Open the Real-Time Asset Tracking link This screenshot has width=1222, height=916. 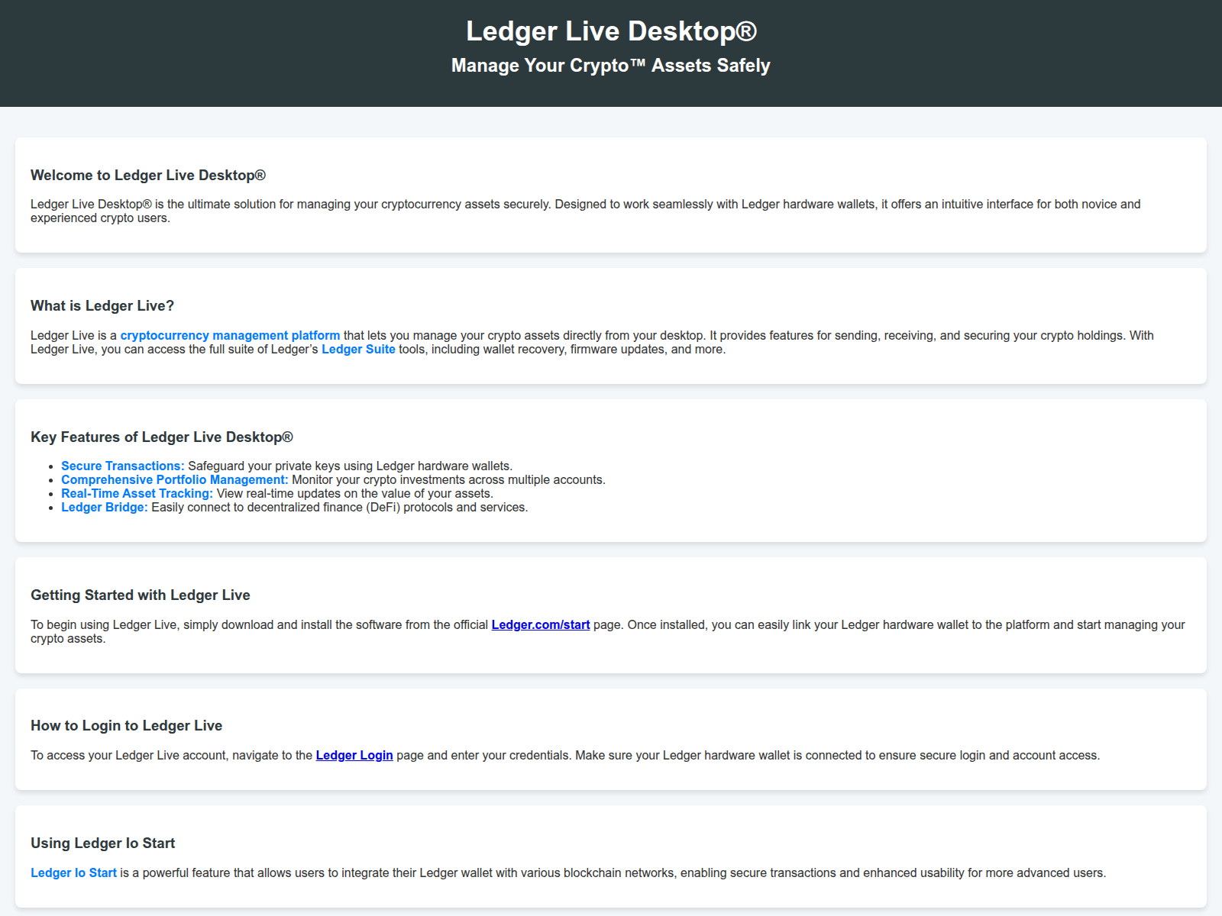[x=137, y=494]
